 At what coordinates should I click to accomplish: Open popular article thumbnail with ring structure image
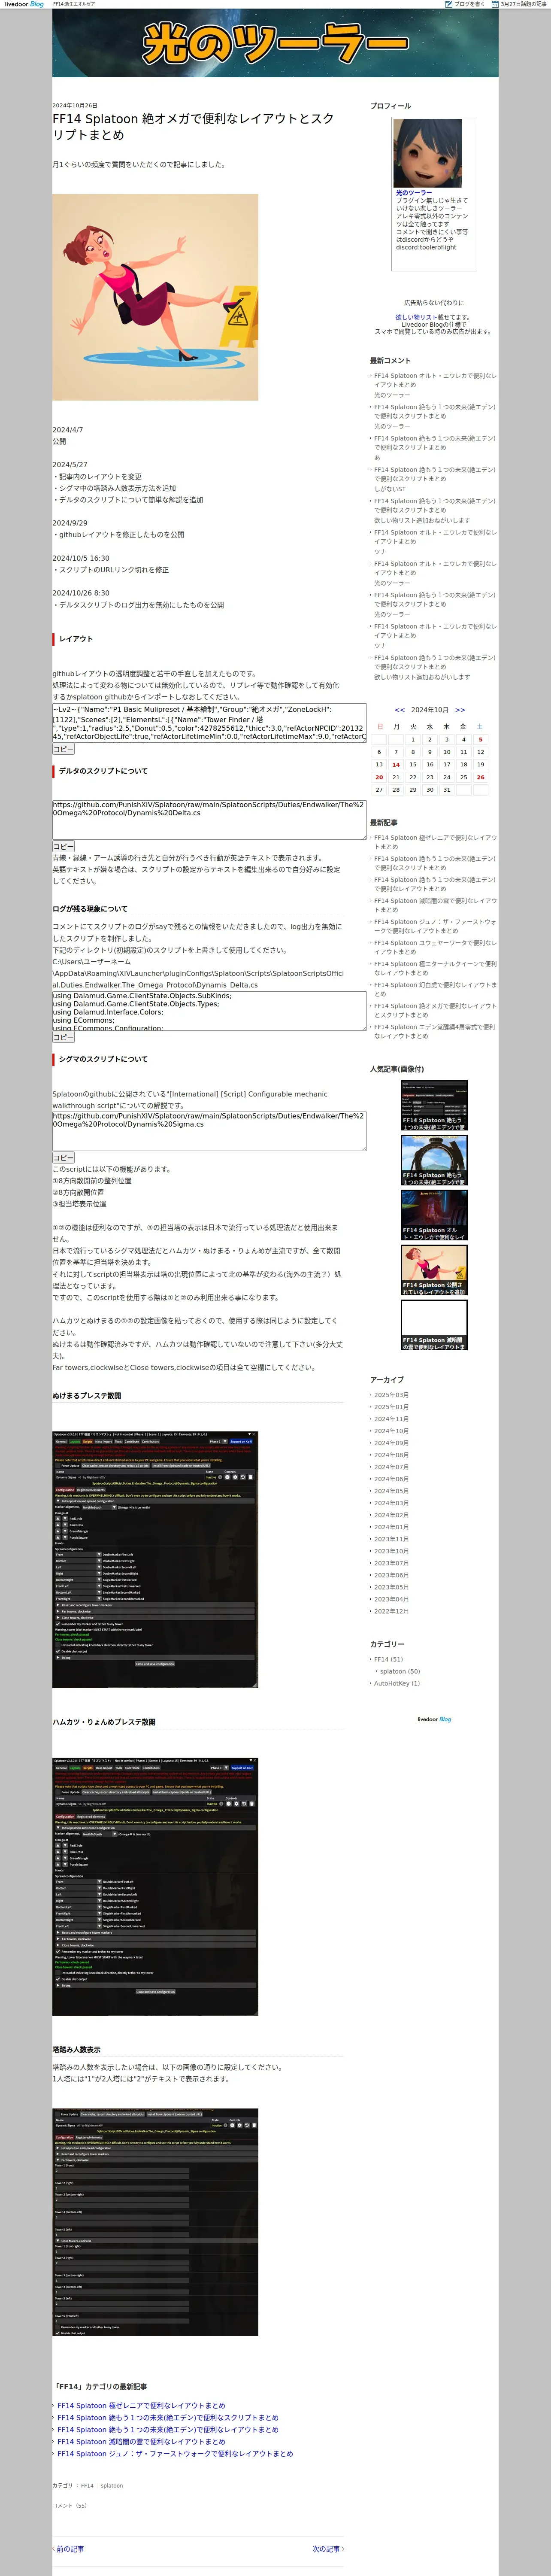[434, 1160]
